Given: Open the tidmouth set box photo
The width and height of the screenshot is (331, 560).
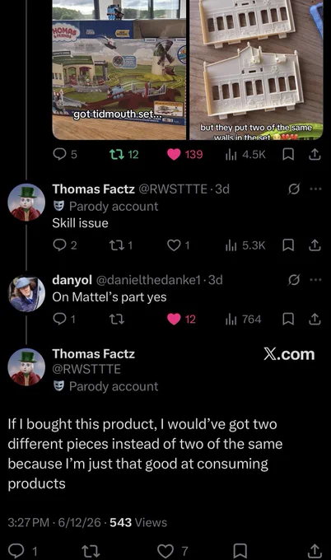Looking at the screenshot, I should point(119,70).
